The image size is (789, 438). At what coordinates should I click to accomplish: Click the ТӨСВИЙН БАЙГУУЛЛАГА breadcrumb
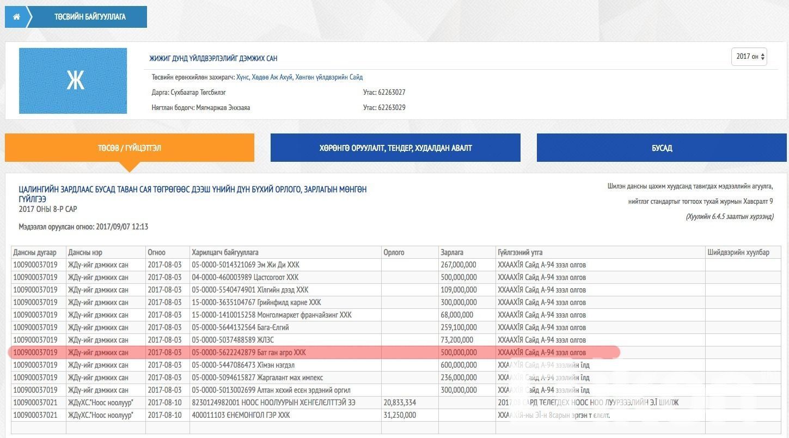tap(90, 17)
